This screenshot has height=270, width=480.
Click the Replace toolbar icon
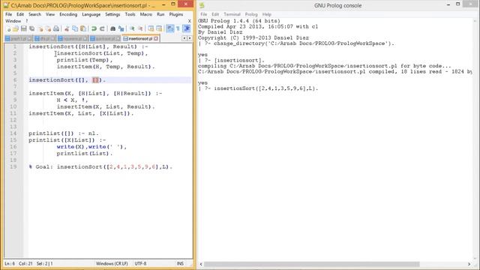coord(121,28)
